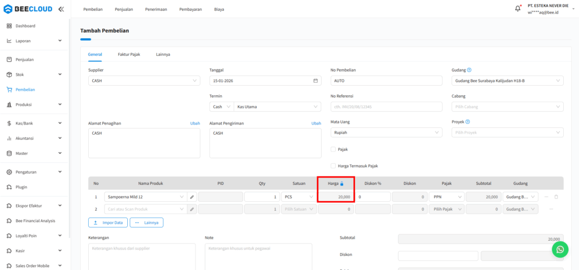
Task: Click the Plugin puzzle icon
Action: 10,187
